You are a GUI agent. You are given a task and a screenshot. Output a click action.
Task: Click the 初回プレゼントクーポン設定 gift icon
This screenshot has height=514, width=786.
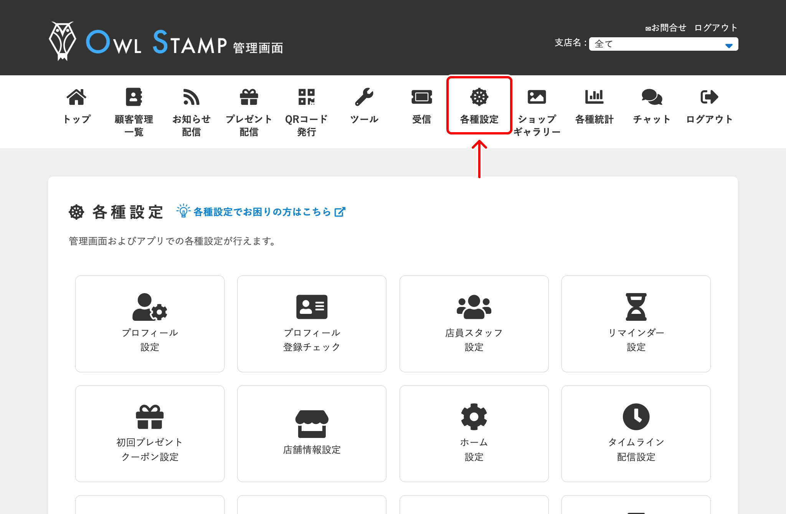(150, 417)
